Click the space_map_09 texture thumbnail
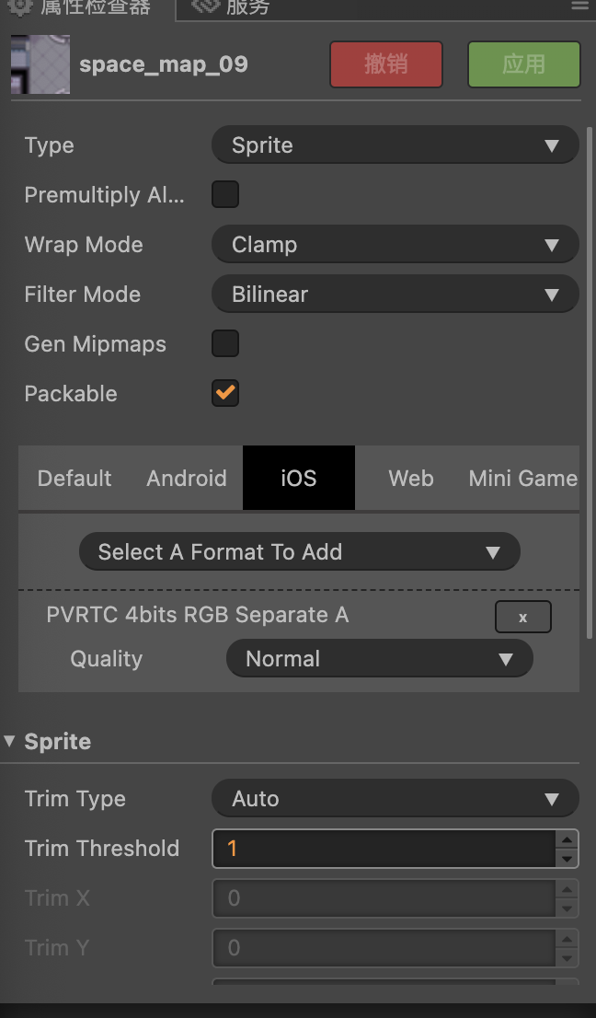Viewport: 596px width, 1018px height. coord(40,64)
